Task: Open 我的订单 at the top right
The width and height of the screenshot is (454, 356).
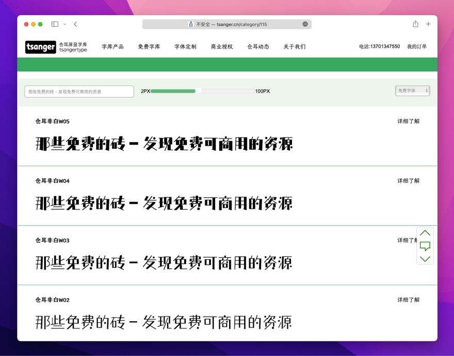Action: [x=416, y=46]
